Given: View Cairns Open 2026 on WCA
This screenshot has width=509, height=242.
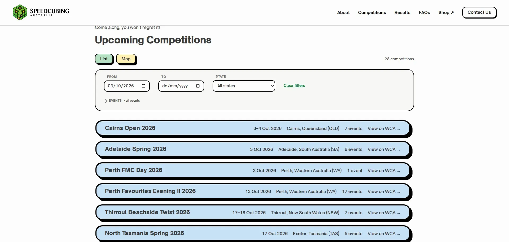Looking at the screenshot, I should 384,128.
